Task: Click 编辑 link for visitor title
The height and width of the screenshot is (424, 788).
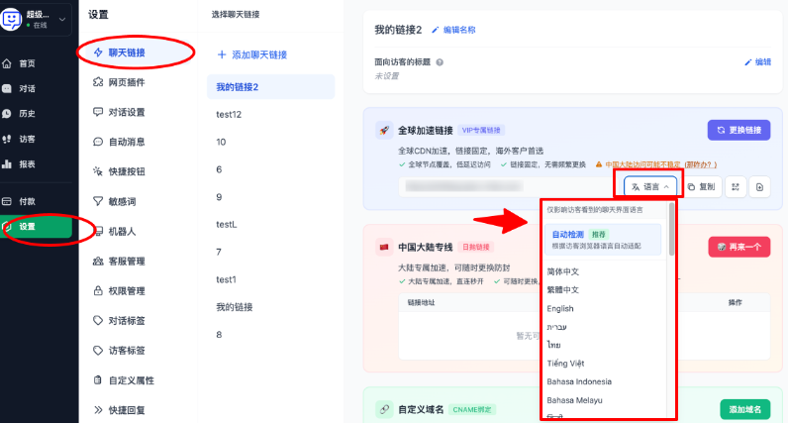Action: click(x=758, y=61)
